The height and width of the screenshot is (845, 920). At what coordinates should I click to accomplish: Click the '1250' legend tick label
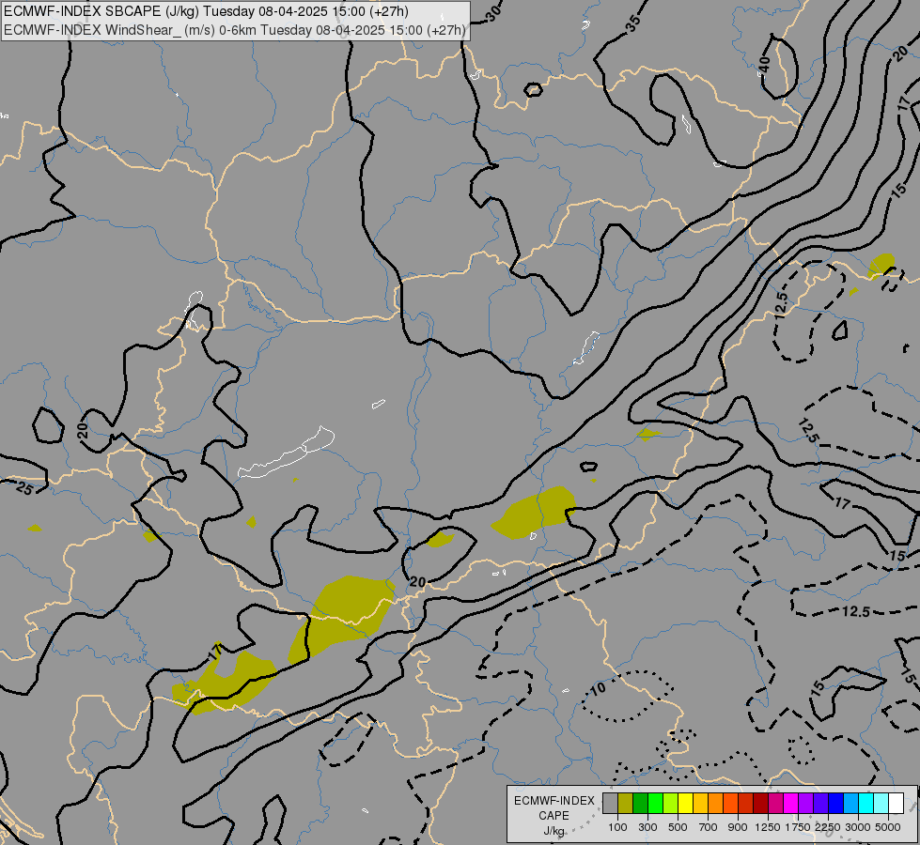pyautogui.click(x=768, y=827)
